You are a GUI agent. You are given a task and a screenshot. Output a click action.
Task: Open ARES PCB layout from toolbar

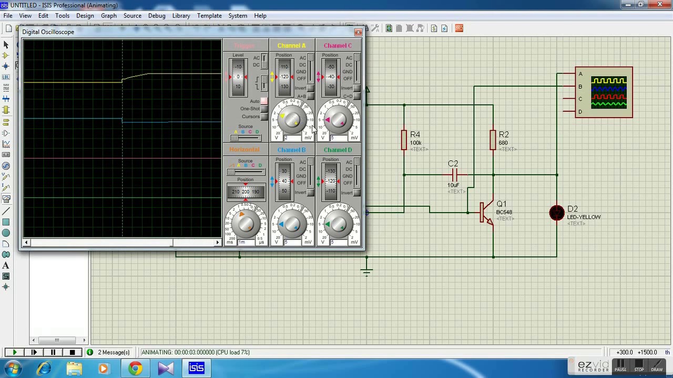point(459,28)
